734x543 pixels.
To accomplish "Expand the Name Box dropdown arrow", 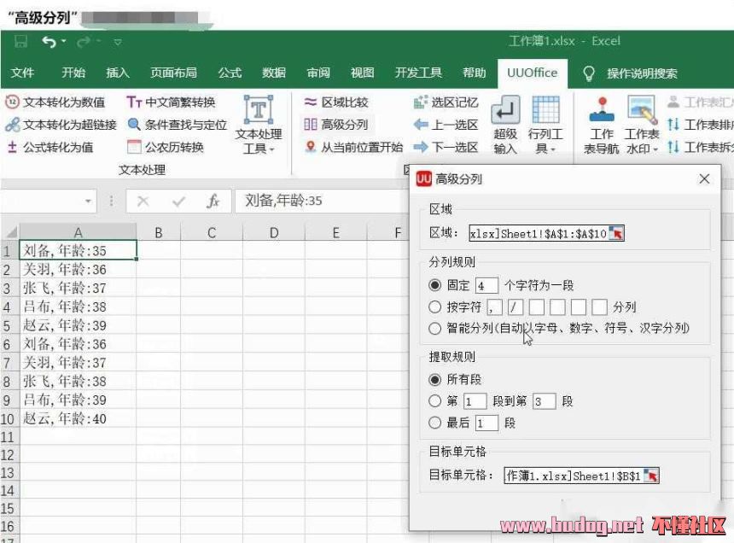I will point(89,201).
